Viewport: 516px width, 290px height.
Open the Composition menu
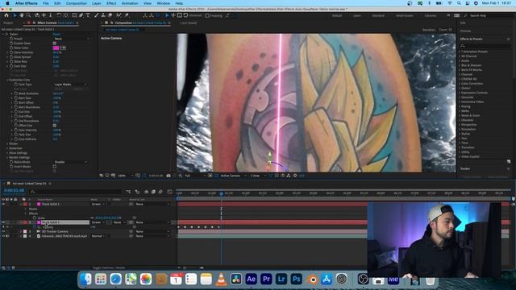point(77,3)
